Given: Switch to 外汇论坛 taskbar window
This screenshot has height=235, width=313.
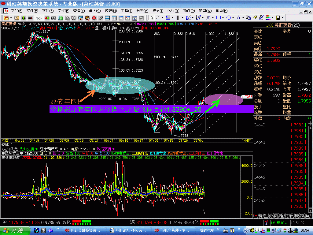Looking at the screenshot, I should [129, 230].
